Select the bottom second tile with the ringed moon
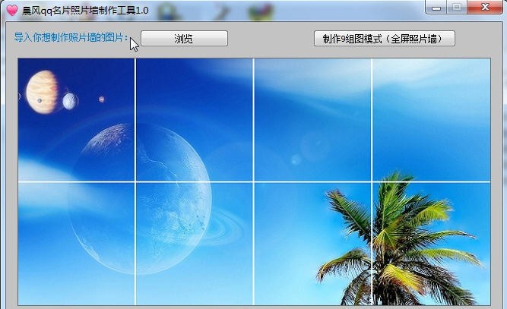This screenshot has height=309, width=507. pyautogui.click(x=195, y=244)
